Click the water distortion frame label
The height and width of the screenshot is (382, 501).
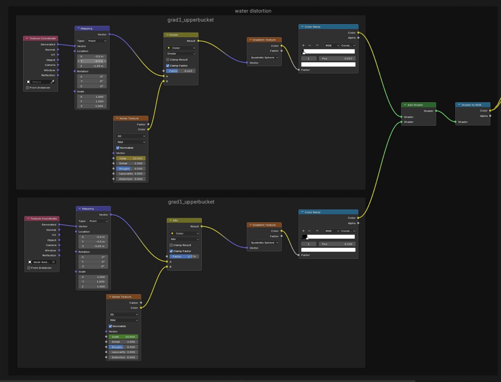click(x=253, y=11)
